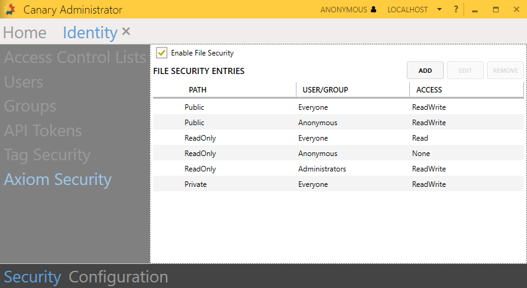Switch to the Home tab
Viewport: 527px width, 288px height.
25,33
